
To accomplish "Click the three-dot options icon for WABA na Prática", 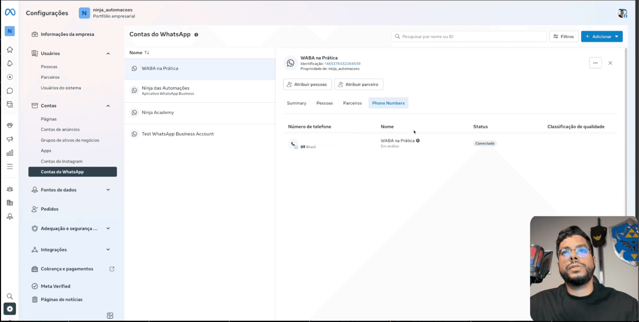I will click(x=595, y=63).
